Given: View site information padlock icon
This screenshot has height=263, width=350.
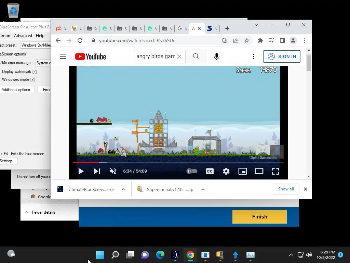Looking at the screenshot, I should click(94, 40).
